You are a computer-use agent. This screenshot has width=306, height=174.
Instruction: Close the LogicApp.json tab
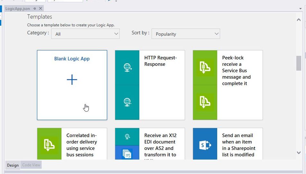click(40, 9)
